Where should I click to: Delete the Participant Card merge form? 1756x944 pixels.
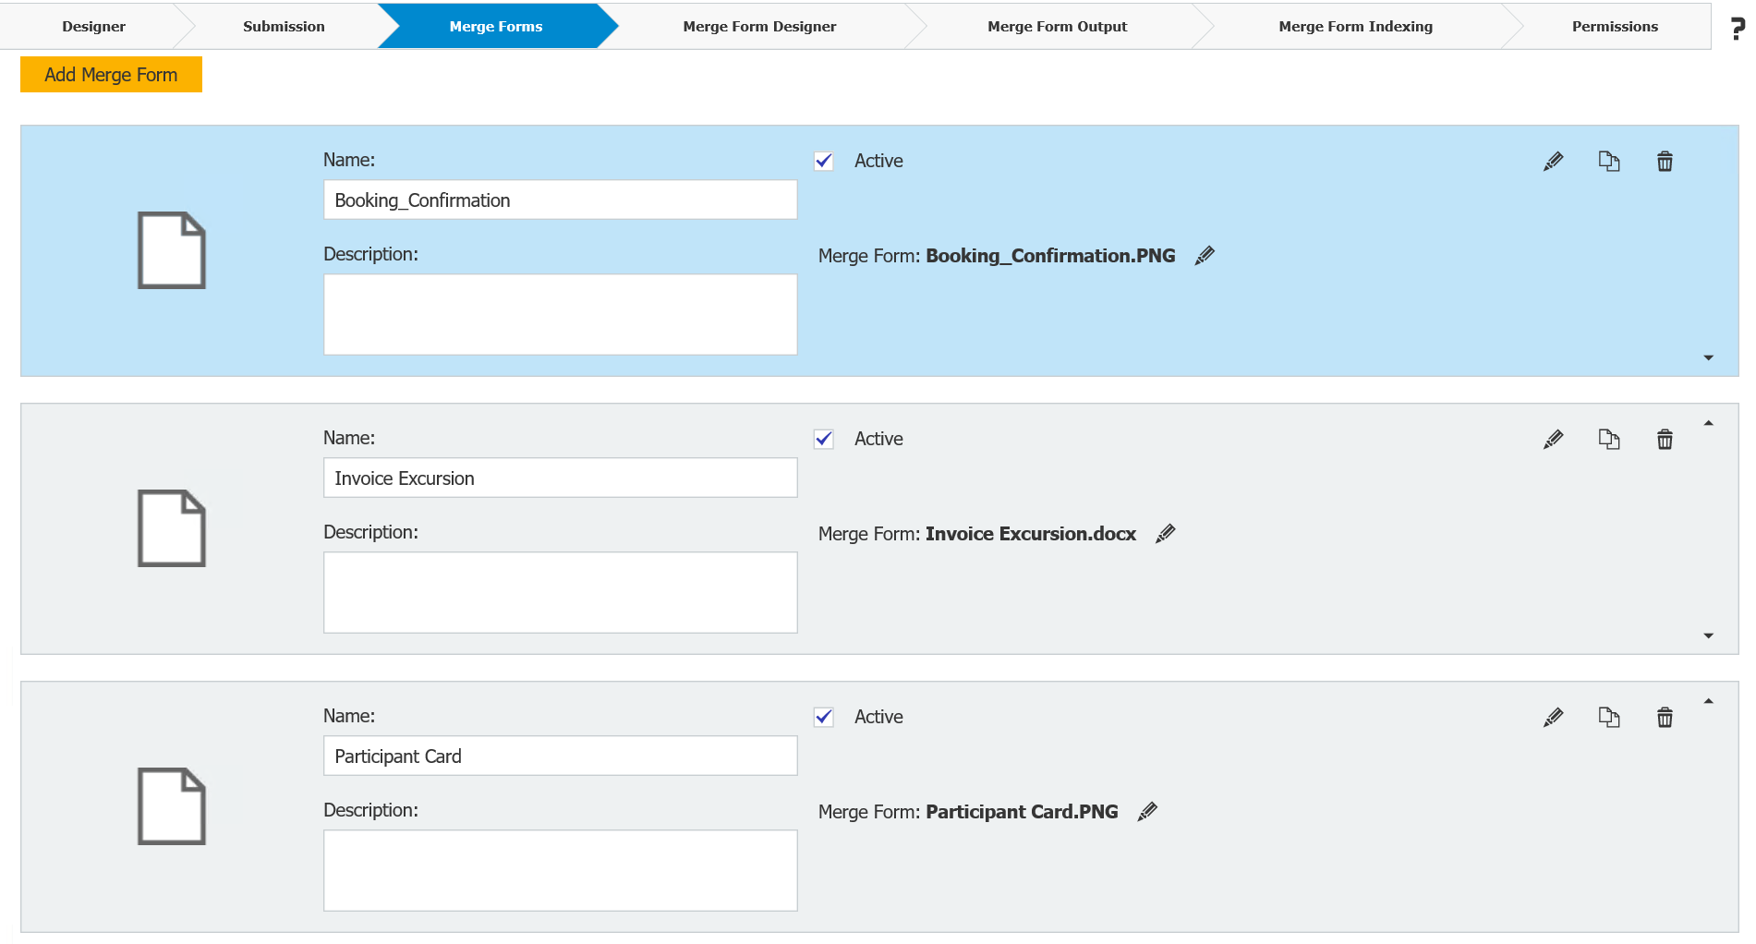(1665, 717)
